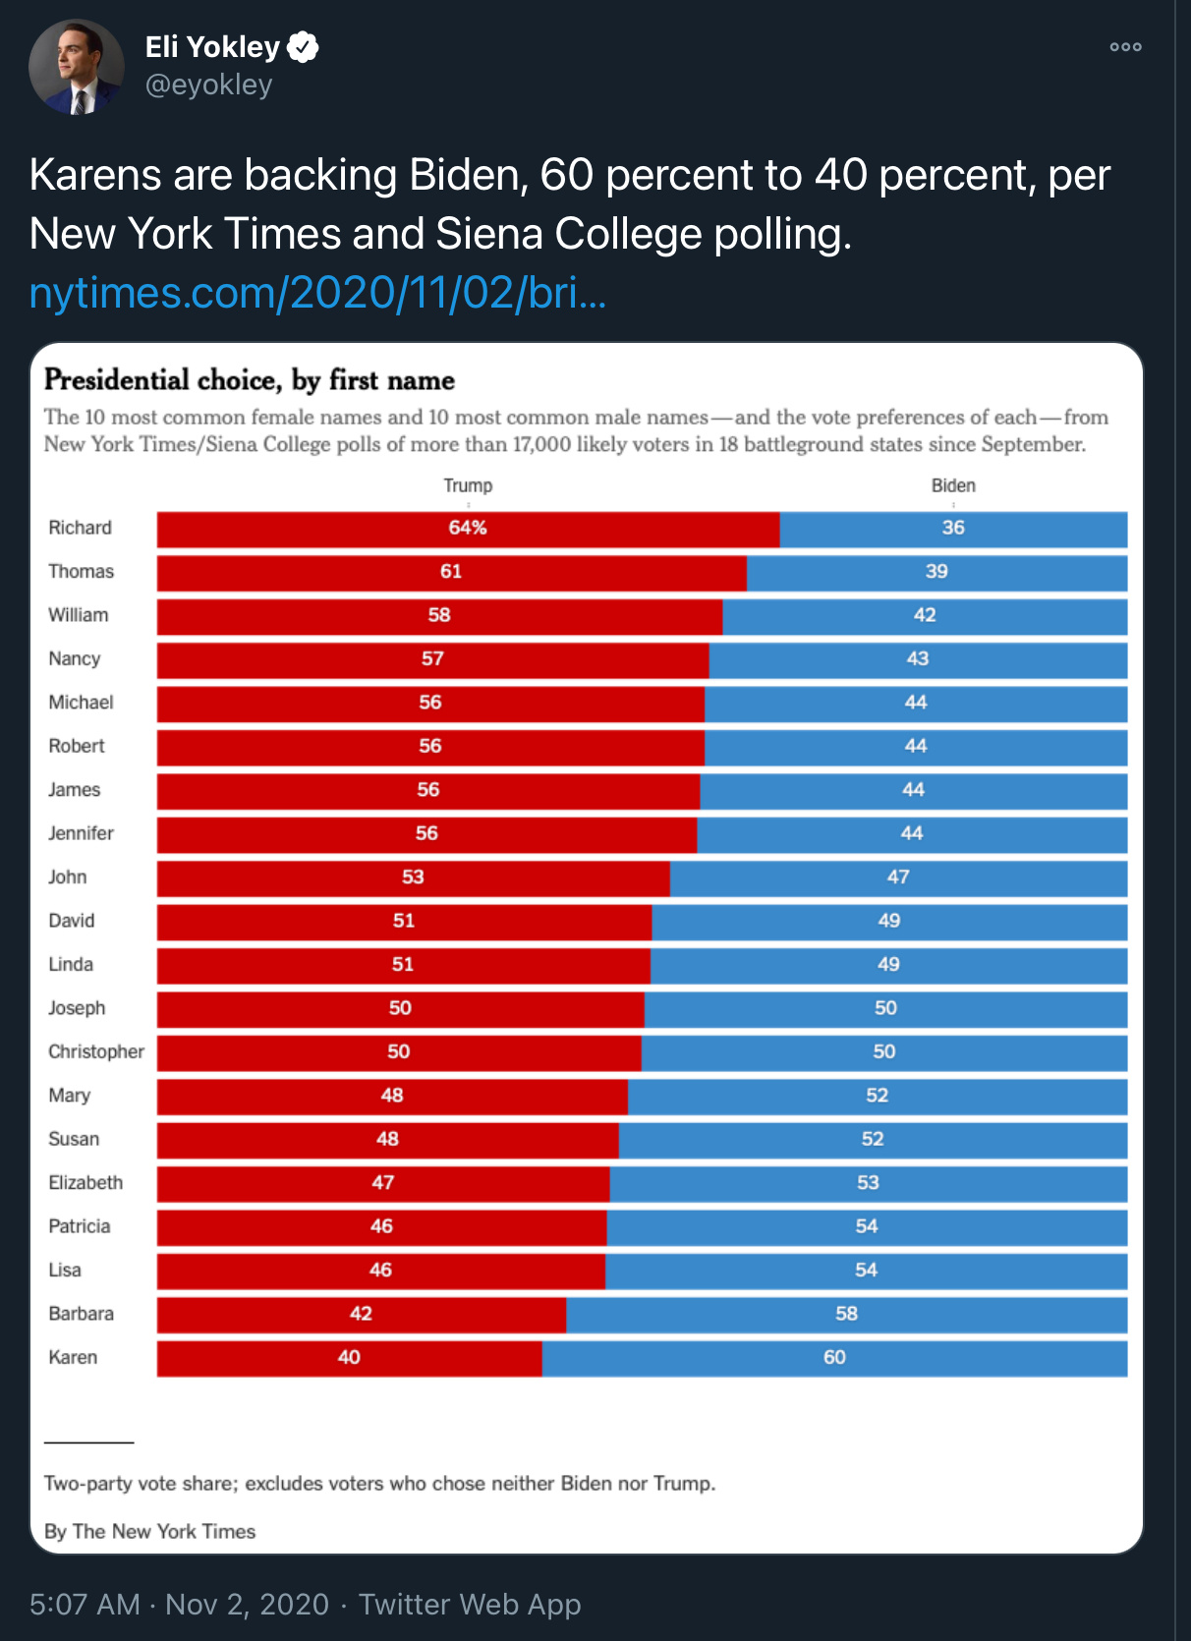Click Richard's red 64% Trump bar

(468, 529)
